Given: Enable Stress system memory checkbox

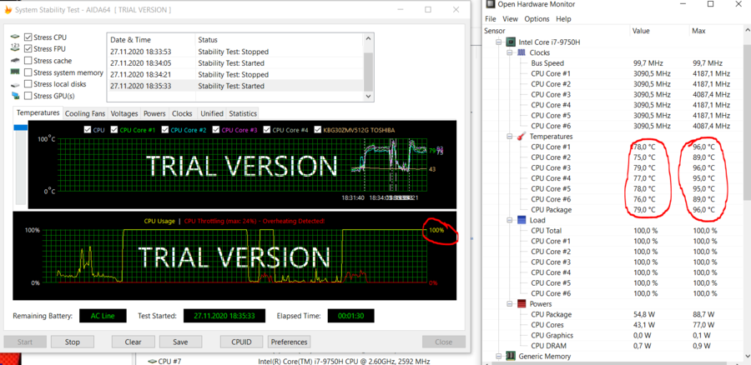Looking at the screenshot, I should tap(28, 72).
